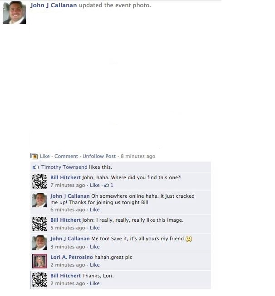This screenshot has width=275, height=296.
Task: Click the Comment link under the post
Action: point(66,156)
